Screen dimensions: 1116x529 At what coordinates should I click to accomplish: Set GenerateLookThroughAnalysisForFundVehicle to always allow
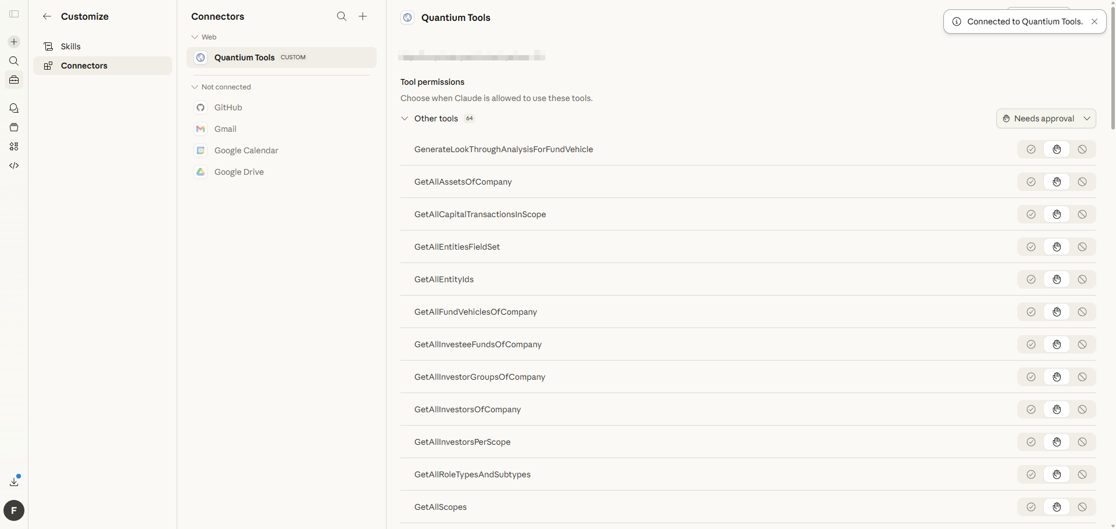click(x=1031, y=149)
